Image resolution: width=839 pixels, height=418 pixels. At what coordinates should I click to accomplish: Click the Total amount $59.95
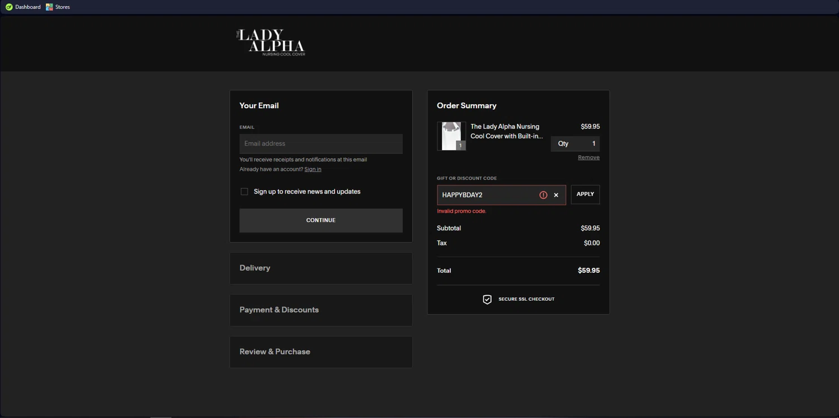point(588,271)
